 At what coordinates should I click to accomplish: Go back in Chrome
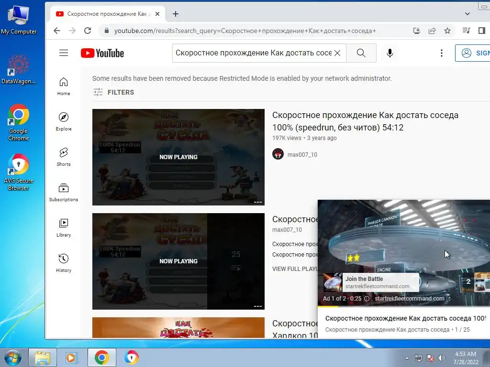point(56,31)
